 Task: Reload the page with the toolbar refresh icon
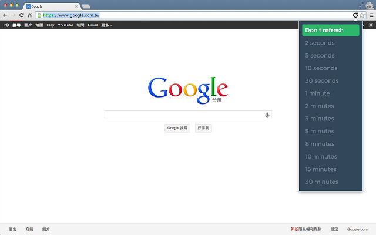click(x=21, y=15)
